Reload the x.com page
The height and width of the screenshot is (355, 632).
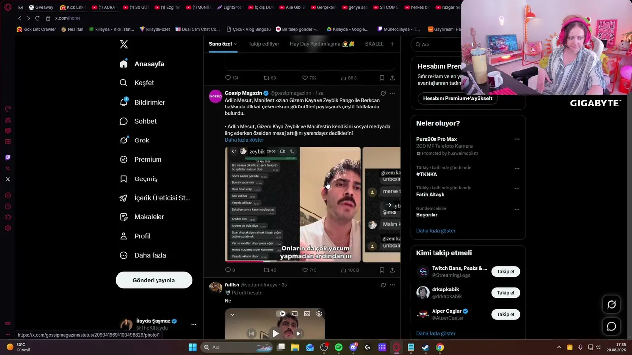[x=37, y=18]
